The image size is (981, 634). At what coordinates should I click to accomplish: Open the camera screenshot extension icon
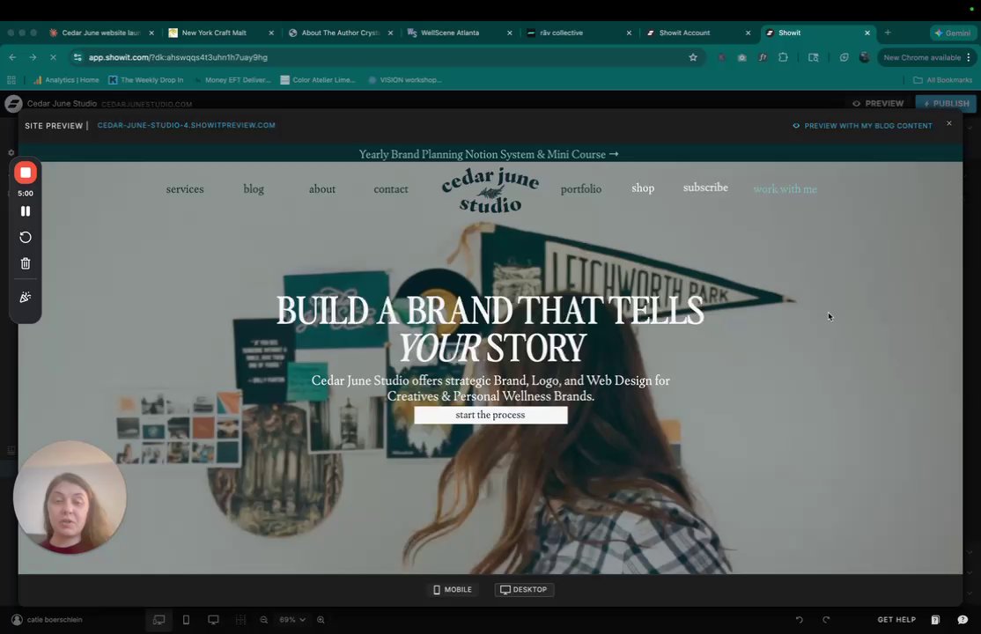tap(742, 57)
